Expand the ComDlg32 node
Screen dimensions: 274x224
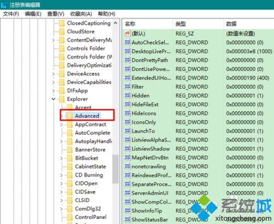(61, 209)
